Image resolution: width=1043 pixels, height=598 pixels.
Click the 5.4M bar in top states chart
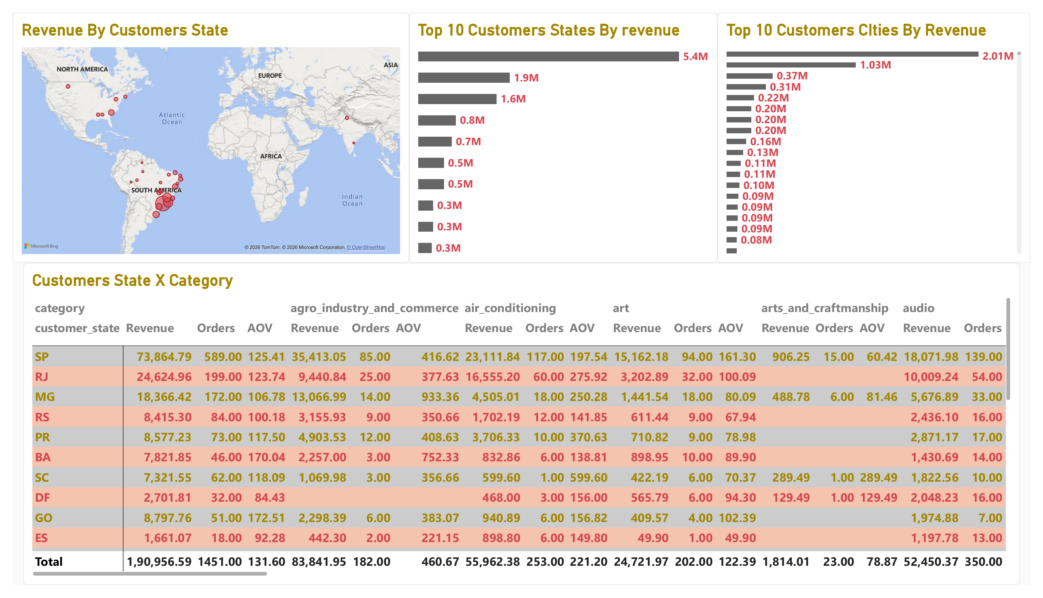pos(548,56)
